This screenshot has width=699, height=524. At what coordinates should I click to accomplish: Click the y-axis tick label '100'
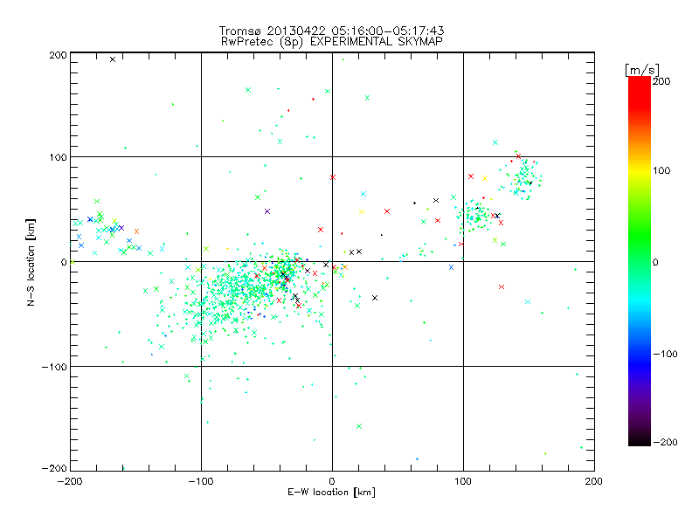pyautogui.click(x=58, y=157)
